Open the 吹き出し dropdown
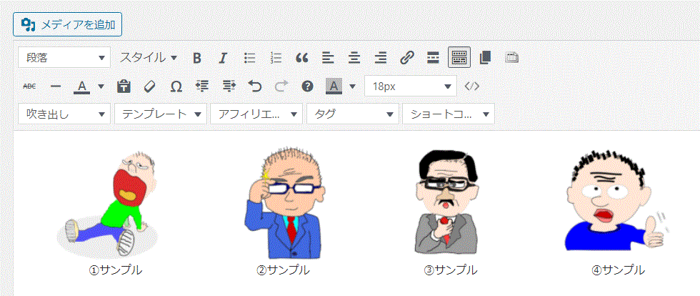 tap(64, 114)
